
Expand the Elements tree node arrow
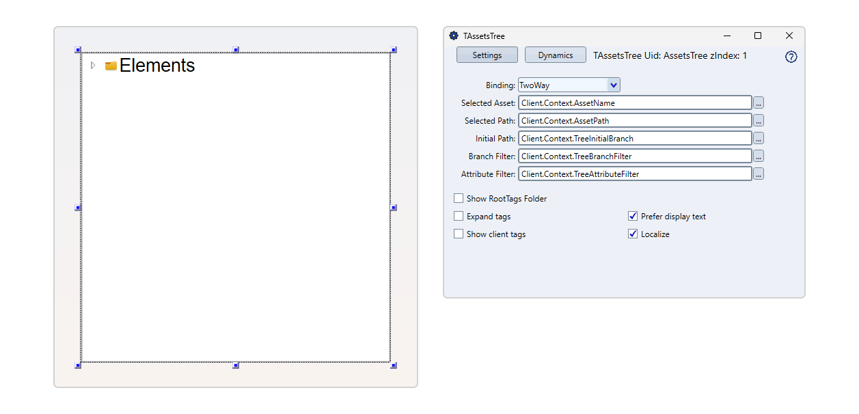click(x=94, y=66)
